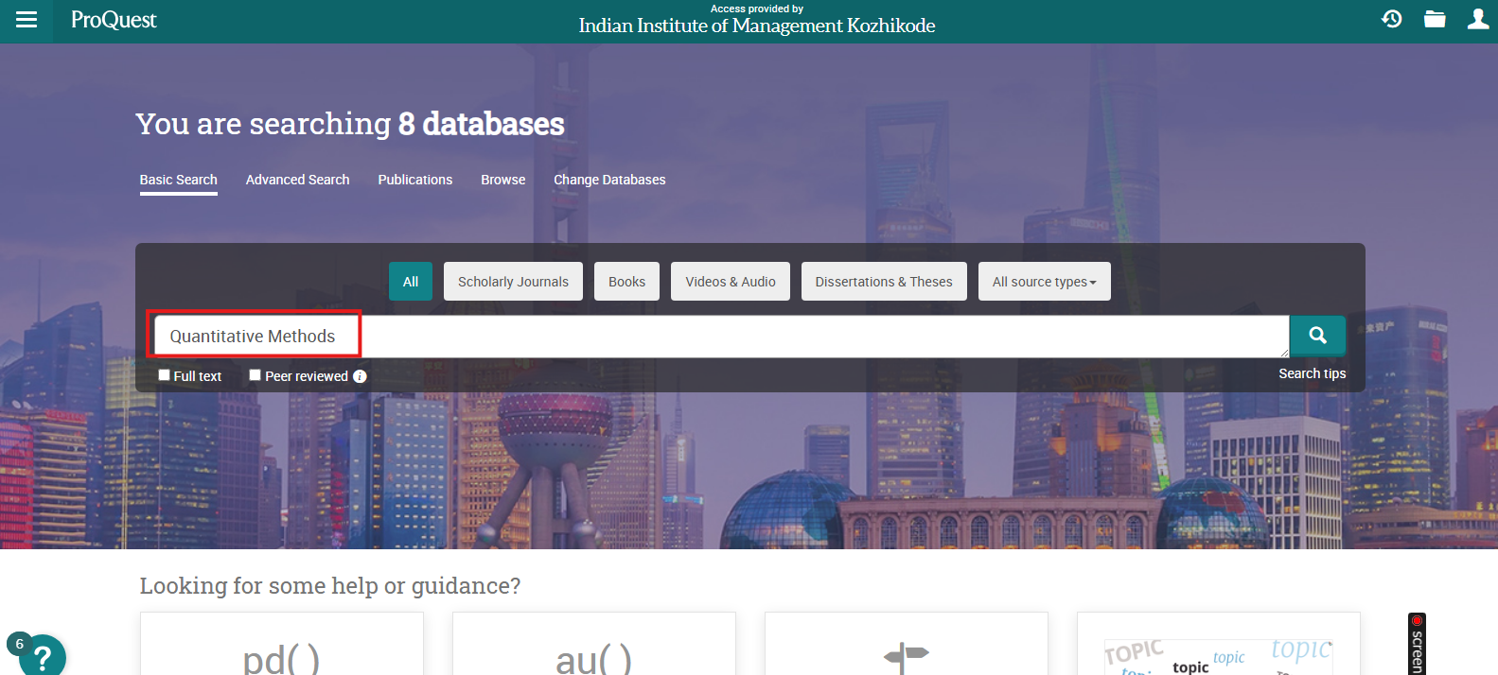Open the user account profile icon

1477,19
